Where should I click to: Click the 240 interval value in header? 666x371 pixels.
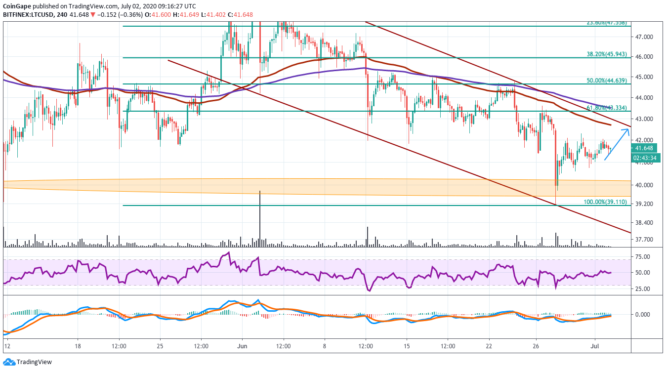pos(61,14)
